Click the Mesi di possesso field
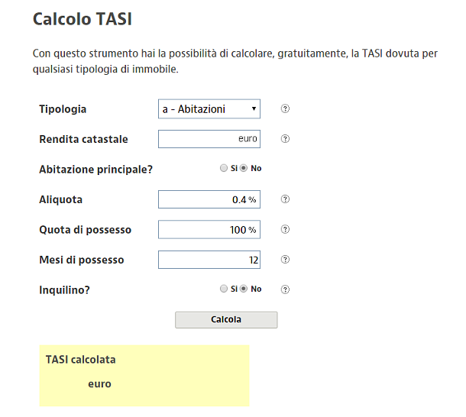Screen dimensions: 466x417 coord(209,260)
